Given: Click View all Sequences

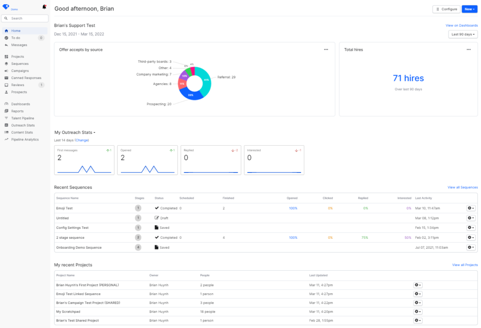Looking at the screenshot, I should [463, 187].
